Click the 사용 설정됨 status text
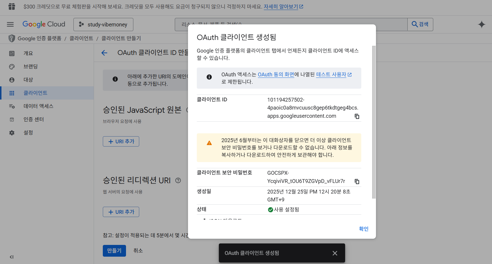Viewport: 492px width, 264px height. pos(286,210)
